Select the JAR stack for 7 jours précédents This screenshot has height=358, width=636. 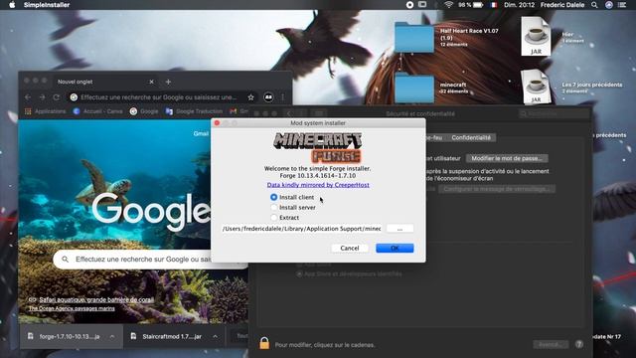[x=536, y=87]
